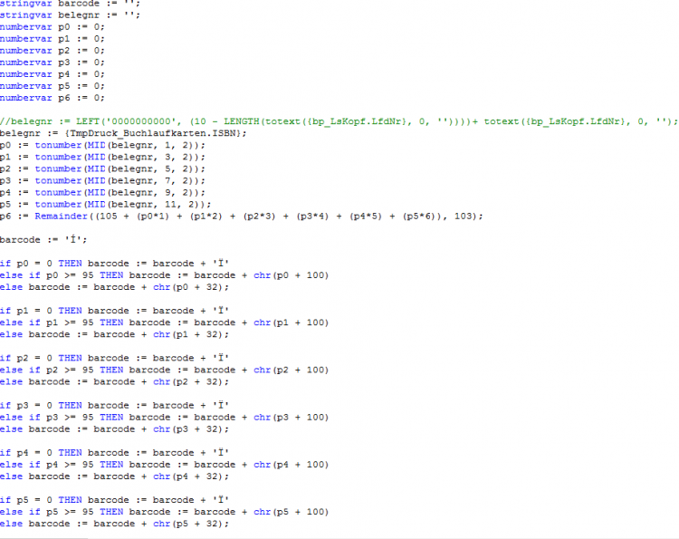
Task: Click the 'if p0 = 0 THEN' line
Action: point(114,263)
